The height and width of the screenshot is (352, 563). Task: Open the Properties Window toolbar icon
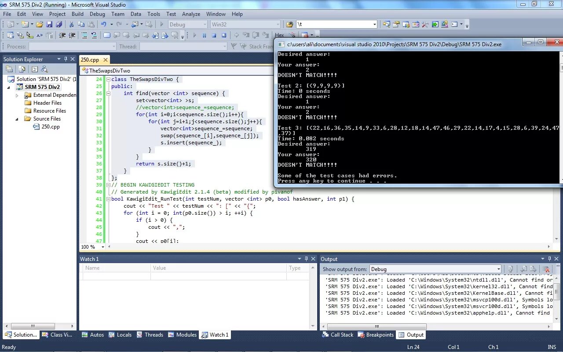click(396, 24)
